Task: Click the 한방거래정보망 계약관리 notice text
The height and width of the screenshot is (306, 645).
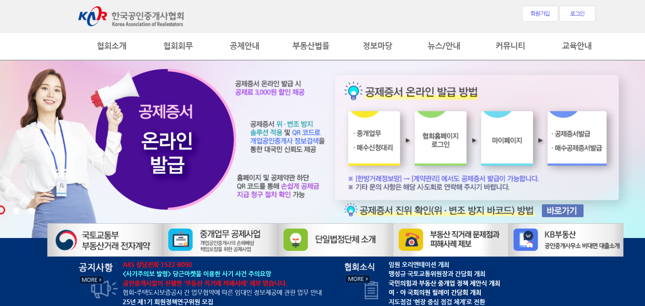Action: pos(443,179)
